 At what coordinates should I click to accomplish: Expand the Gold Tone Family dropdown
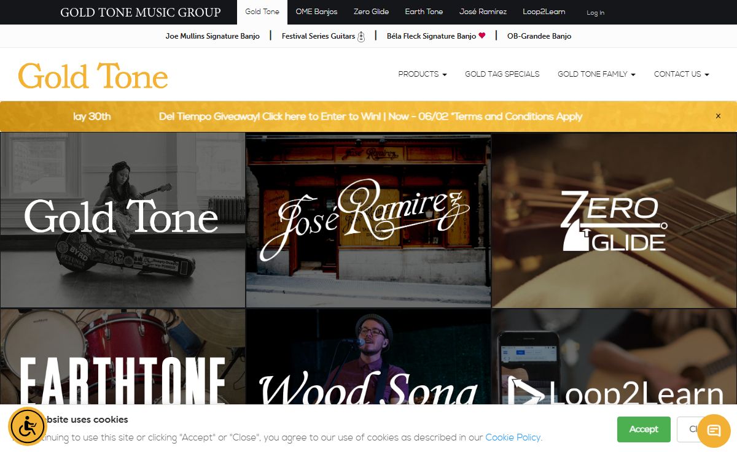click(x=596, y=74)
